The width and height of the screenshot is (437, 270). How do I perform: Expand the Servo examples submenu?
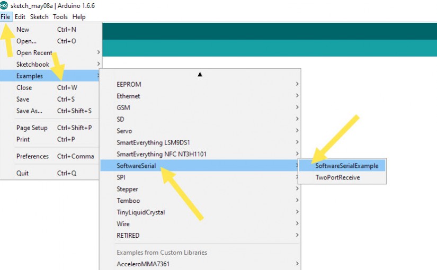pyautogui.click(x=124, y=131)
